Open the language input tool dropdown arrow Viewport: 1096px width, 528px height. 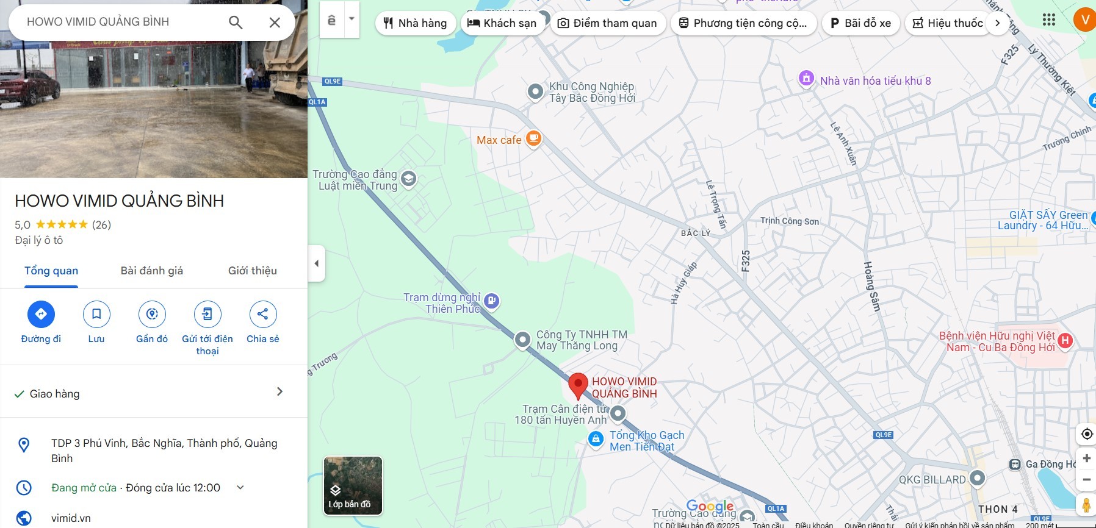352,19
